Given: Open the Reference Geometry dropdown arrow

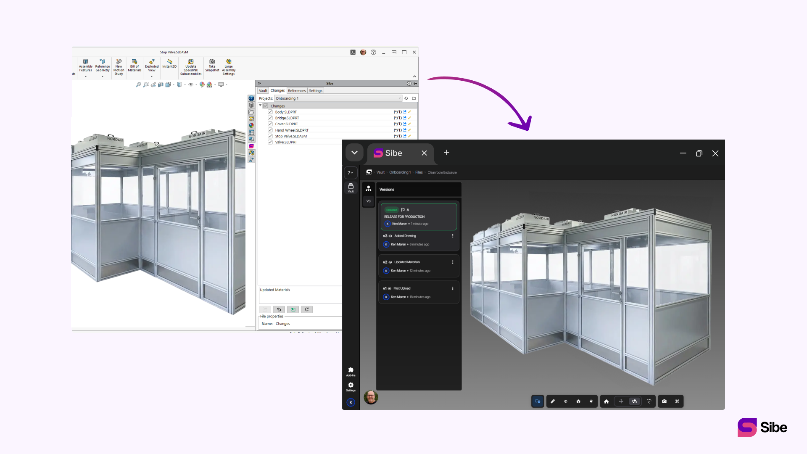Looking at the screenshot, I should pos(103,77).
